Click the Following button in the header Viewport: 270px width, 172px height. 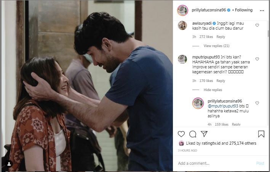[244, 10]
